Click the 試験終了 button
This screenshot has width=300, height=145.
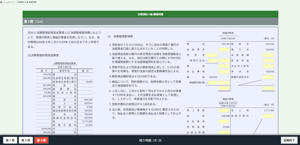pos(289,140)
